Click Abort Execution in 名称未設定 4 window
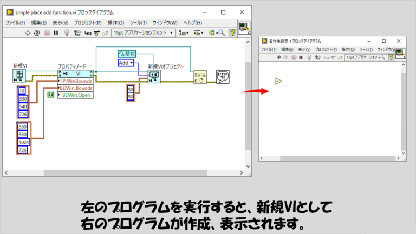The image size is (416, 234). pos(294,57)
